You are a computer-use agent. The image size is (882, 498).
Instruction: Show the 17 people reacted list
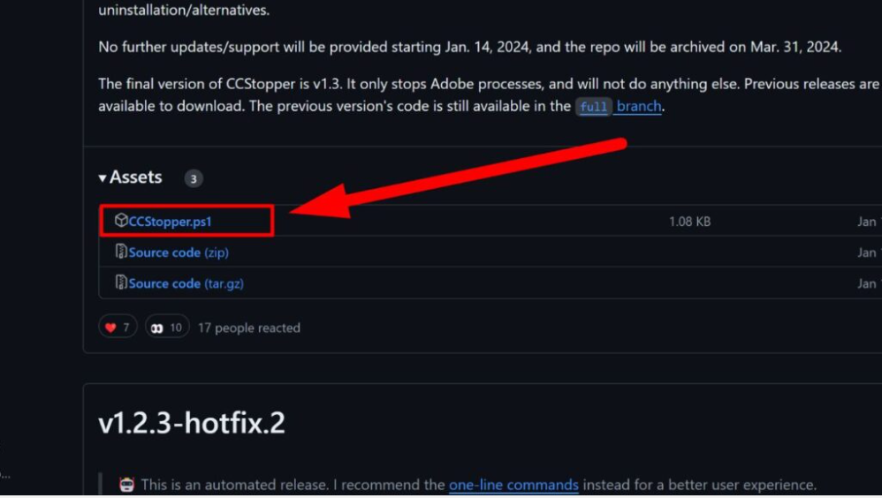(x=248, y=328)
